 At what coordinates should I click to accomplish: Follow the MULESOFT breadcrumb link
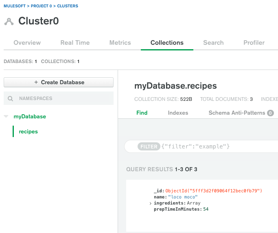click(15, 6)
